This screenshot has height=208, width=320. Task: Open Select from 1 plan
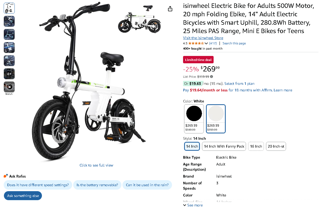[239, 84]
